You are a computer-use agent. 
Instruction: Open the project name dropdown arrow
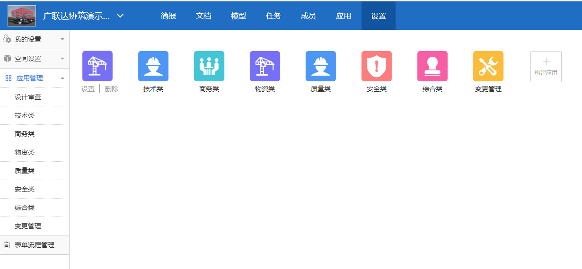pos(120,16)
